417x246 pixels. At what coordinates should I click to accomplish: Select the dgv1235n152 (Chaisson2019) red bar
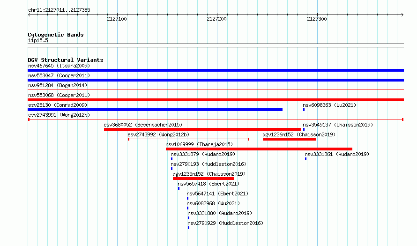[203, 179]
